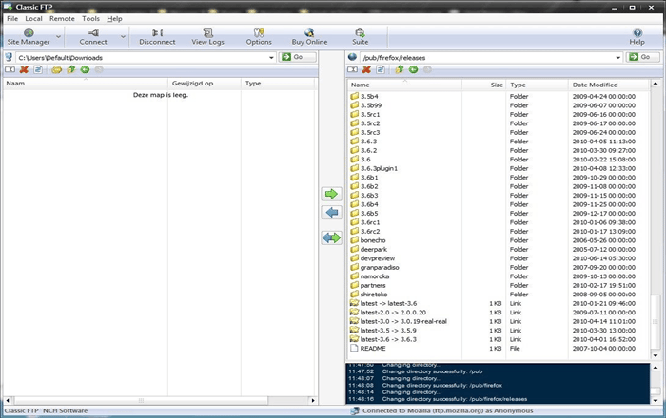Select the 3.5b4 folder
666x418 pixels.
(x=369, y=96)
